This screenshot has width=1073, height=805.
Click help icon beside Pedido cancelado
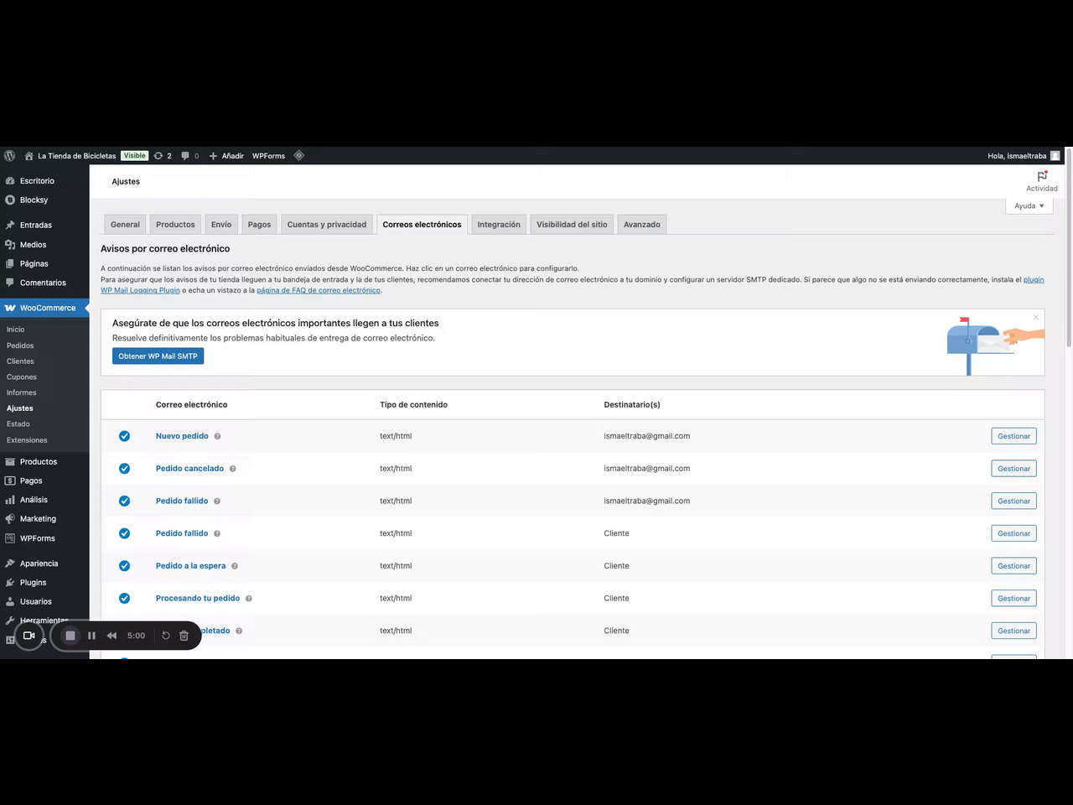coord(233,469)
